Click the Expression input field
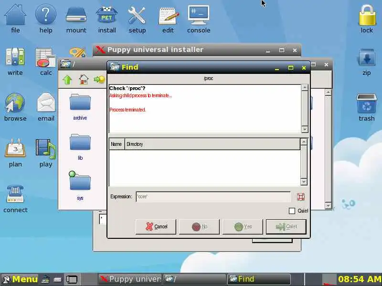The image size is (382, 286). tap(213, 197)
